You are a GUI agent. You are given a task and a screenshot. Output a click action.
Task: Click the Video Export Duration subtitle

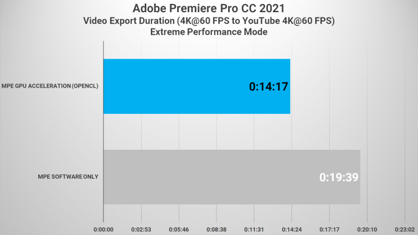click(x=209, y=21)
